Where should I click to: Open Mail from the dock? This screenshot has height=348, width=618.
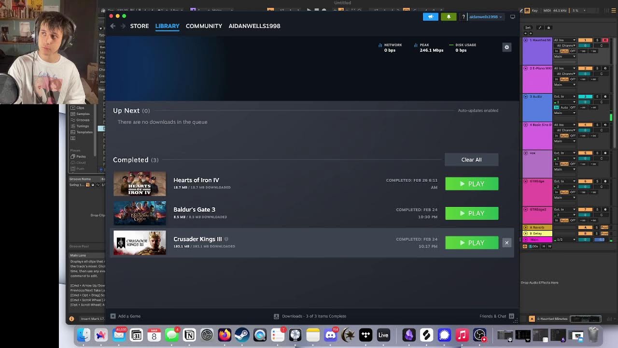pos(119,335)
